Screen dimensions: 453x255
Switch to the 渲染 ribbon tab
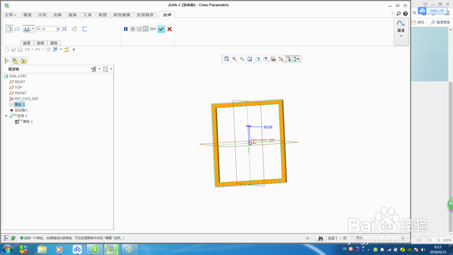tap(72, 15)
